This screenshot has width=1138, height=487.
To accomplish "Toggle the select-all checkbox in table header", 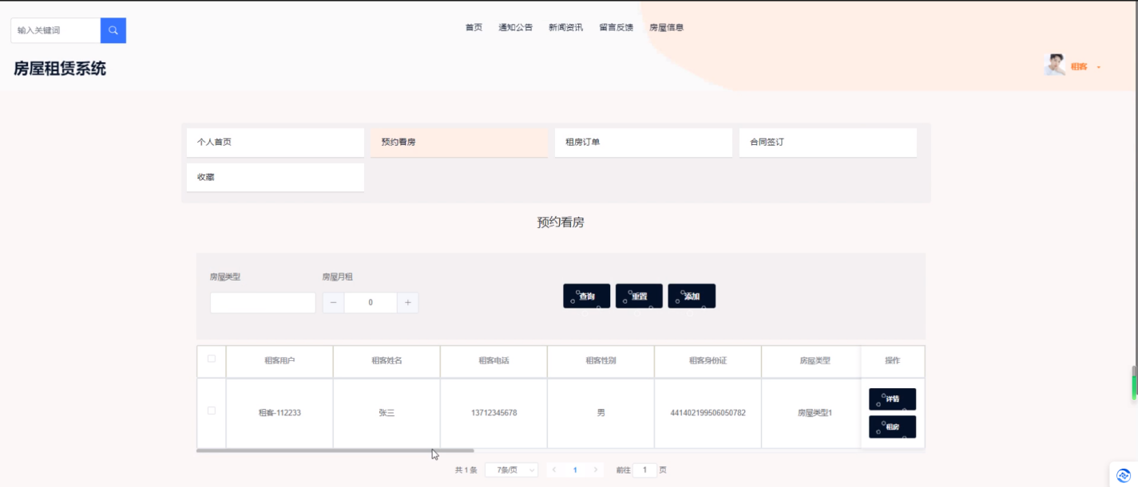I will [212, 359].
